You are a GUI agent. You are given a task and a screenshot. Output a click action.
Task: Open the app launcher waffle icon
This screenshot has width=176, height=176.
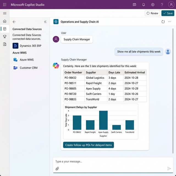(4, 5)
